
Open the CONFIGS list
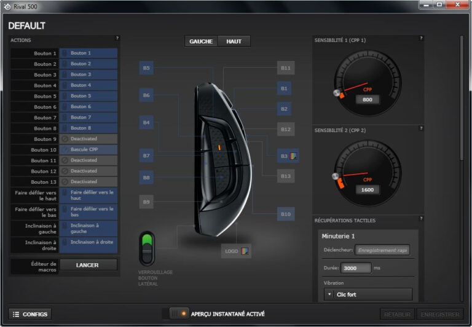[x=29, y=314]
